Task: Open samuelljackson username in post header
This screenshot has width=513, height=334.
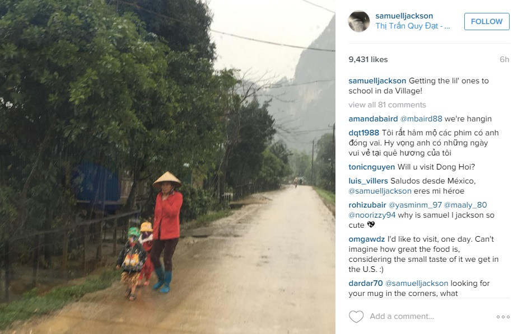Action: coord(404,16)
